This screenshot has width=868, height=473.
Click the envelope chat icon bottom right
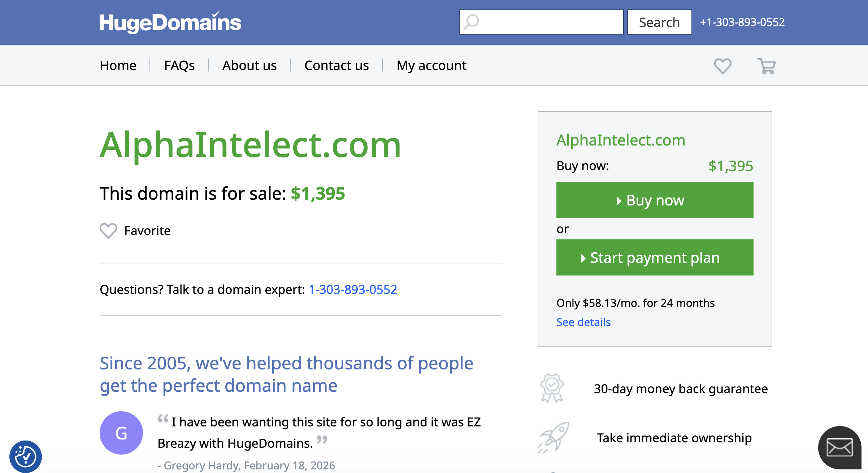pos(839,447)
